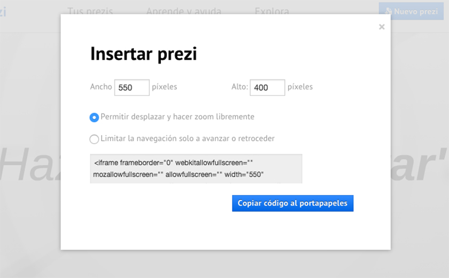The height and width of the screenshot is (278, 449).
Task: Open the Explora navigation link
Action: (x=272, y=11)
